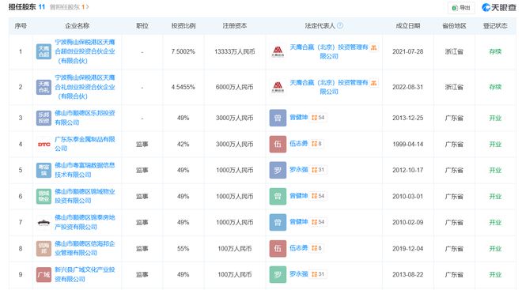Click company count badge 8 in row 8
Viewport: 522px width, 290px height.
tap(316, 248)
